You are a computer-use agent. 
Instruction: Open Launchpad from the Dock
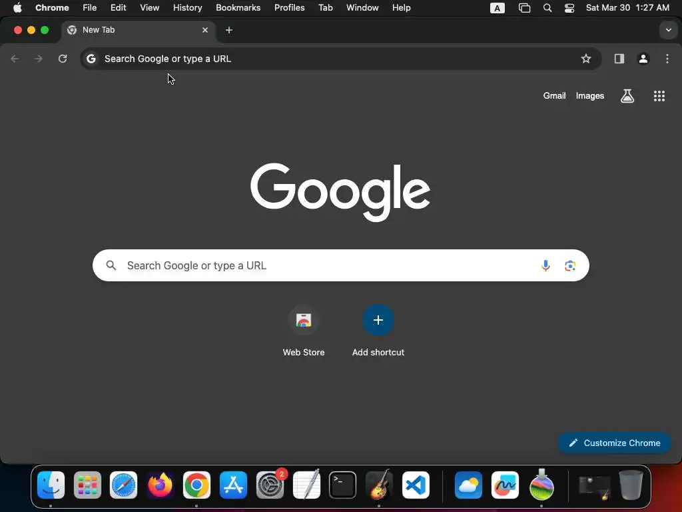click(87, 485)
